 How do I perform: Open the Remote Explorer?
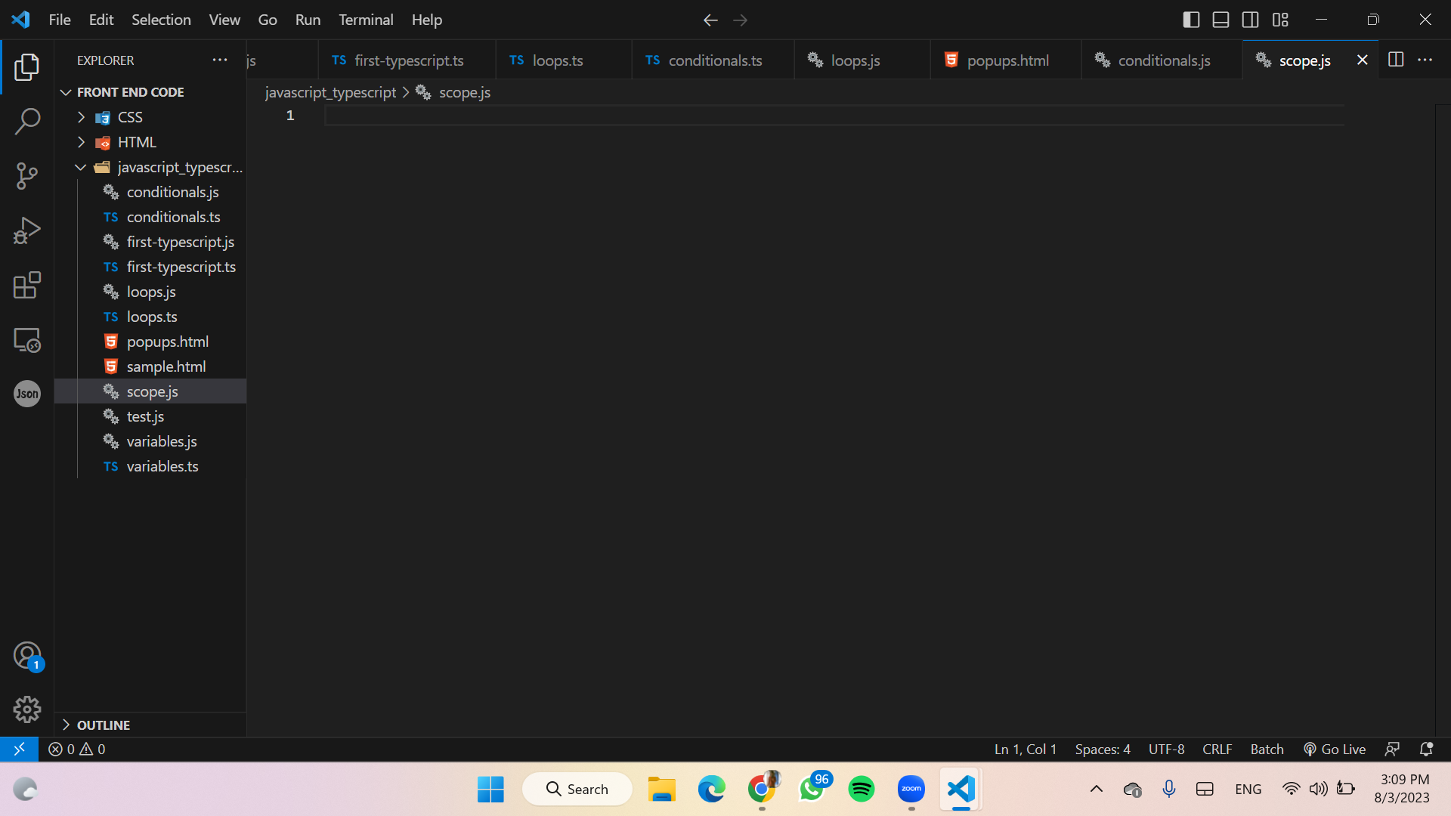27,339
